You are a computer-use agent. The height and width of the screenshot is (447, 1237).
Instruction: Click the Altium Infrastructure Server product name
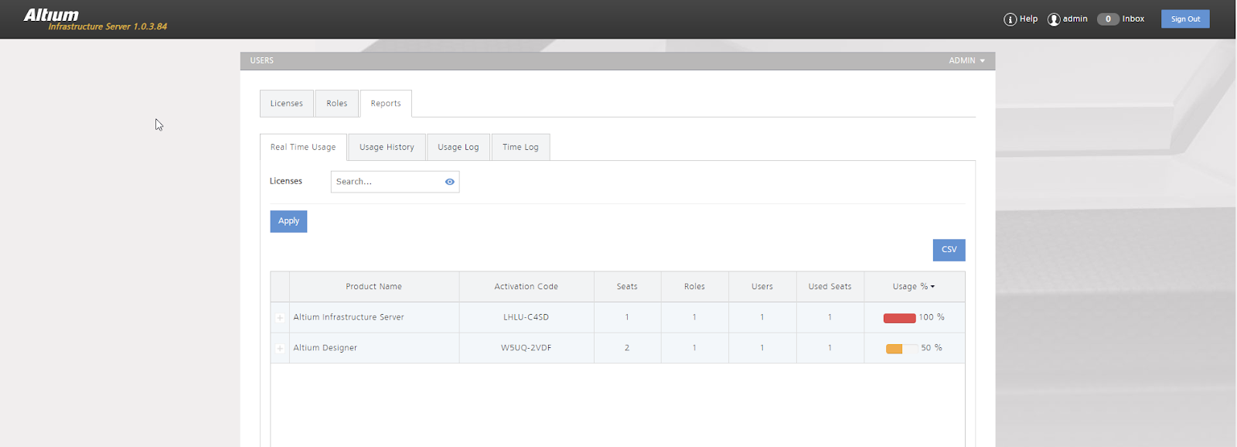[x=349, y=317]
